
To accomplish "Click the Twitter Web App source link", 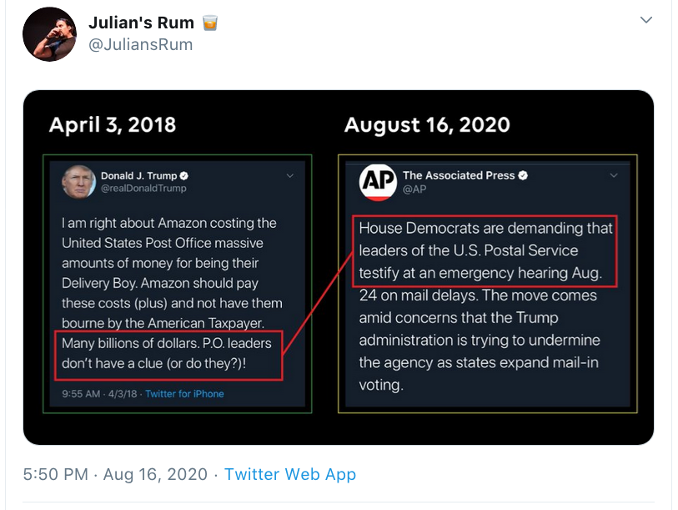I will point(290,474).
